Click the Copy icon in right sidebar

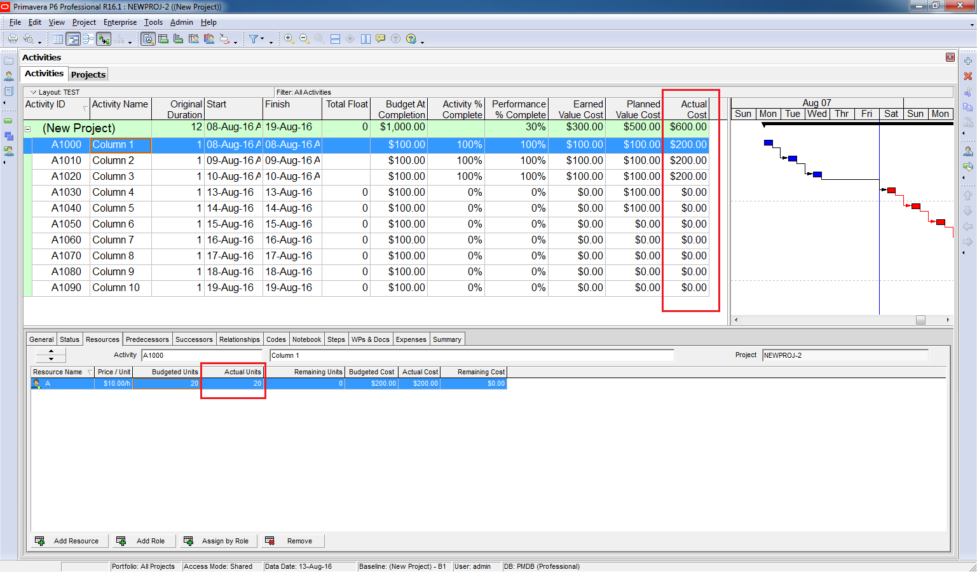968,107
